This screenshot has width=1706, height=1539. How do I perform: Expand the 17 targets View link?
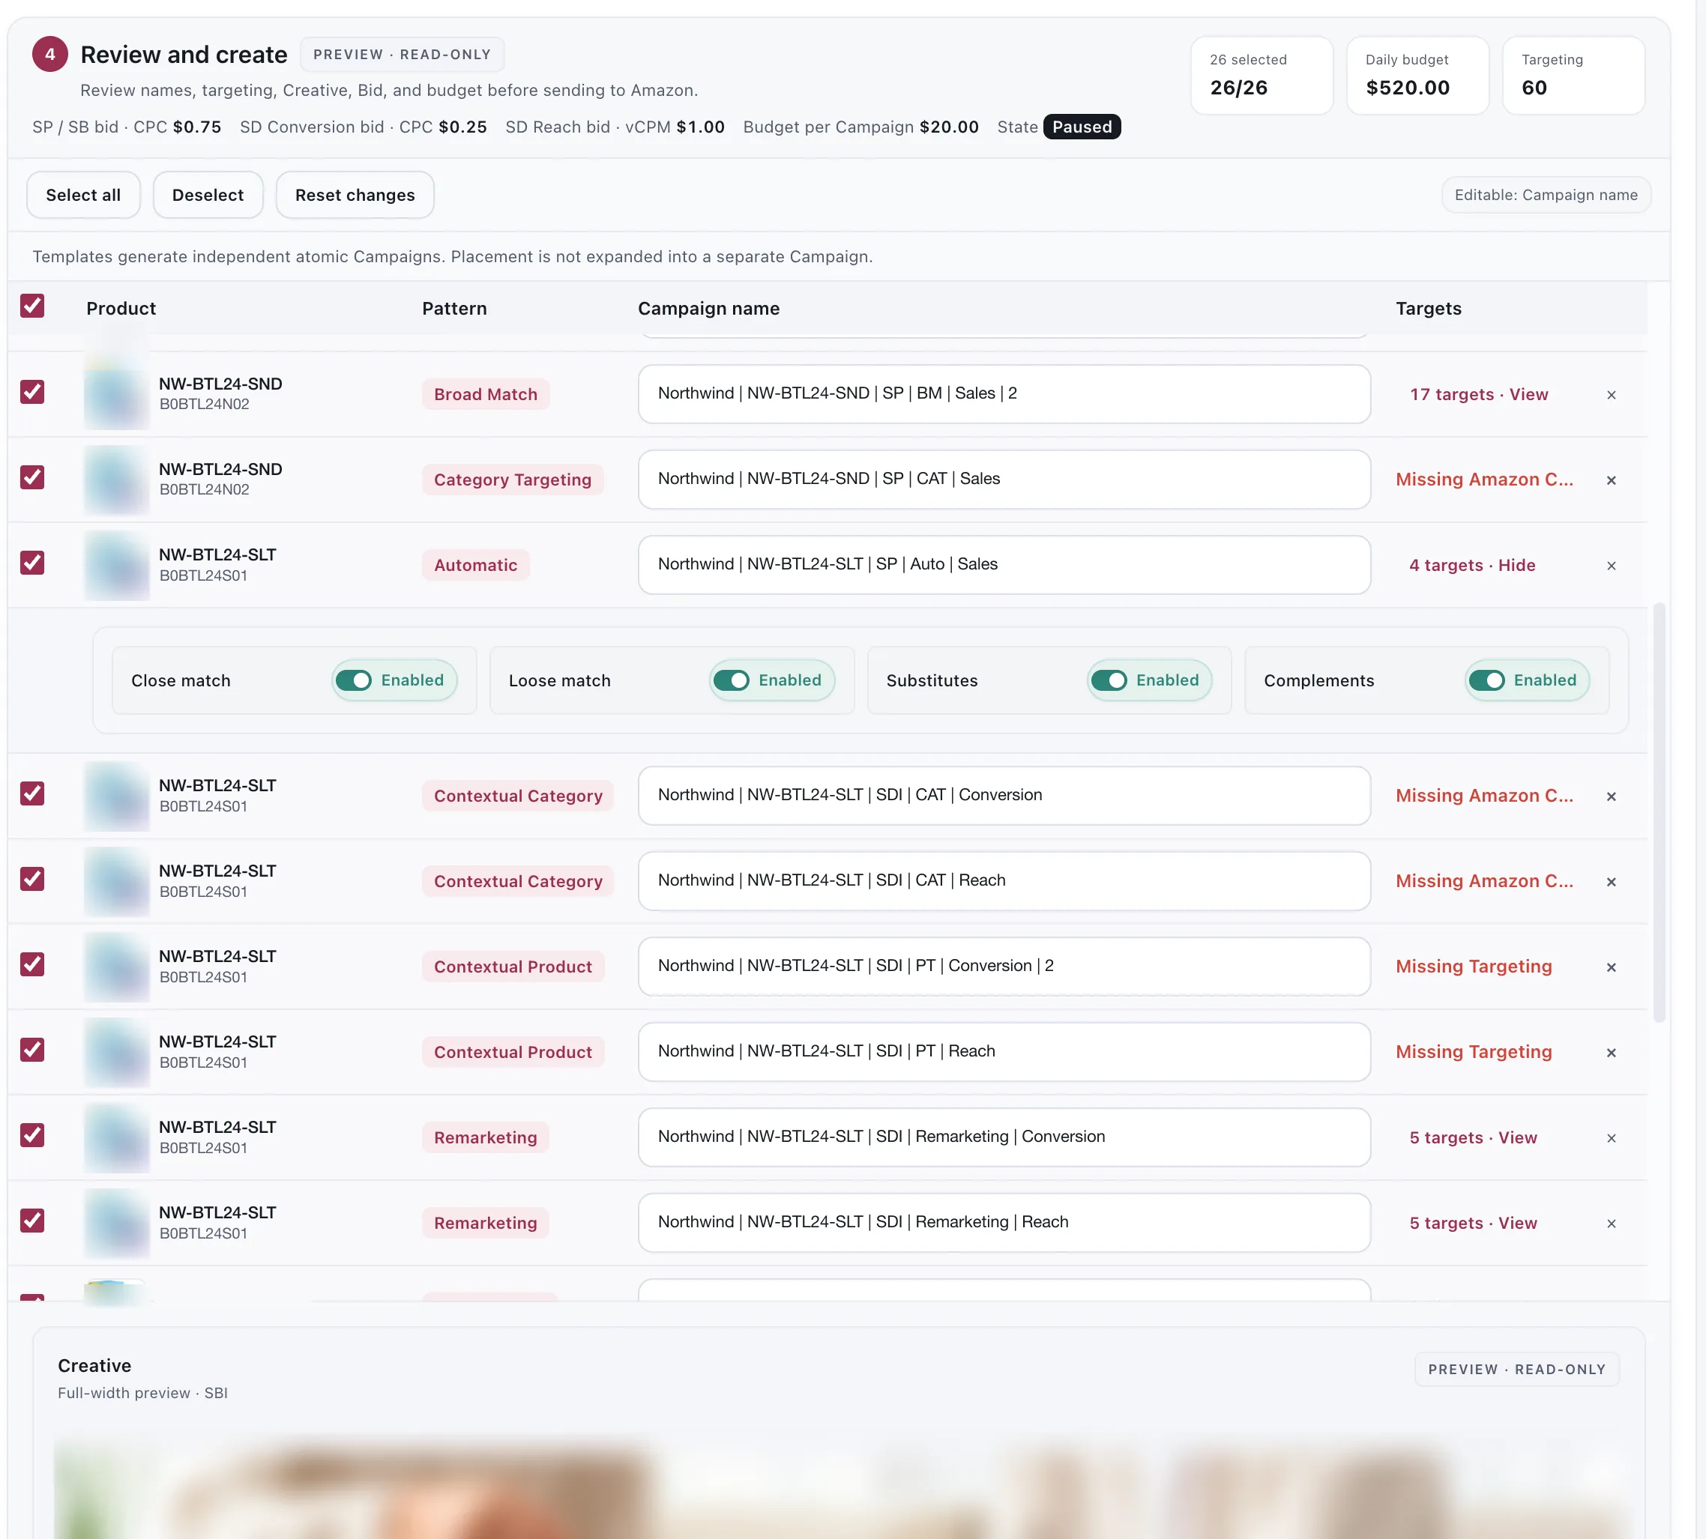coord(1478,394)
